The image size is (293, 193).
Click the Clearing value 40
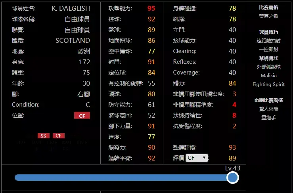point(232,51)
